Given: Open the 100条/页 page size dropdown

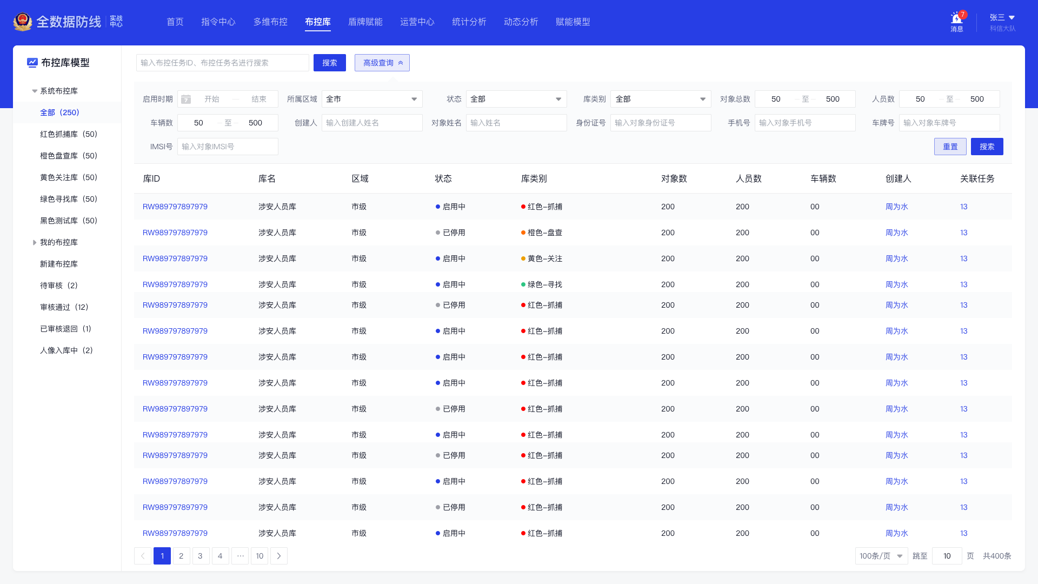Looking at the screenshot, I should coord(882,556).
